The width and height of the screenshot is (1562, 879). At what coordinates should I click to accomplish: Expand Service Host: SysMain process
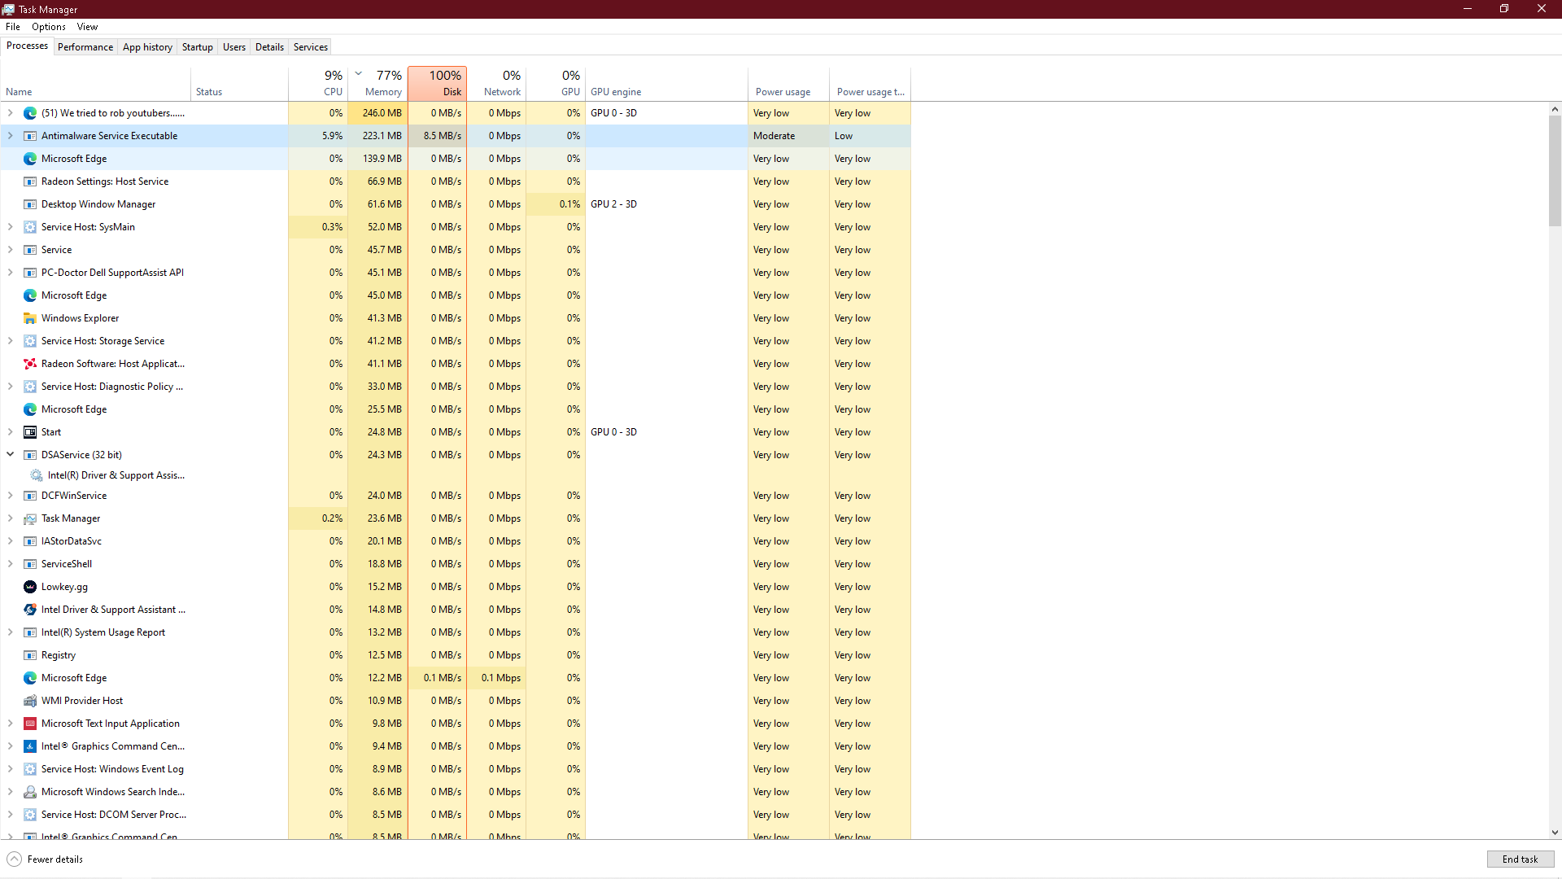tap(11, 227)
